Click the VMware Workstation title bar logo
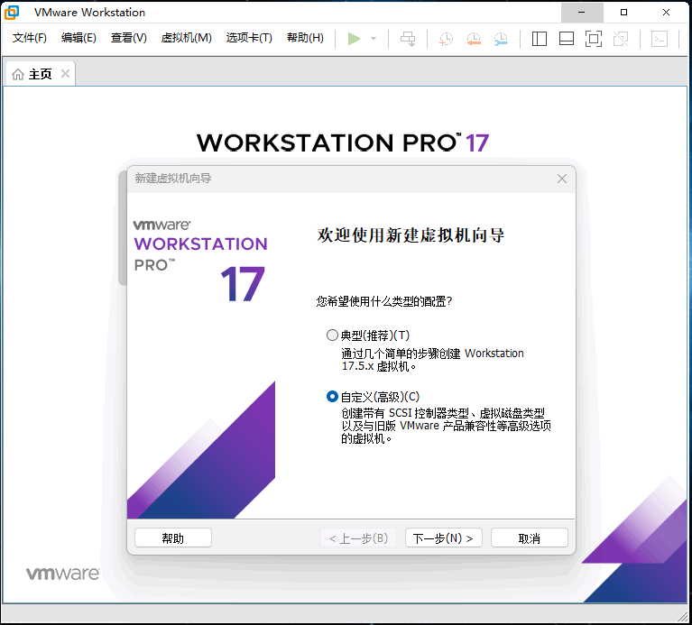The image size is (692, 625). pyautogui.click(x=12, y=13)
